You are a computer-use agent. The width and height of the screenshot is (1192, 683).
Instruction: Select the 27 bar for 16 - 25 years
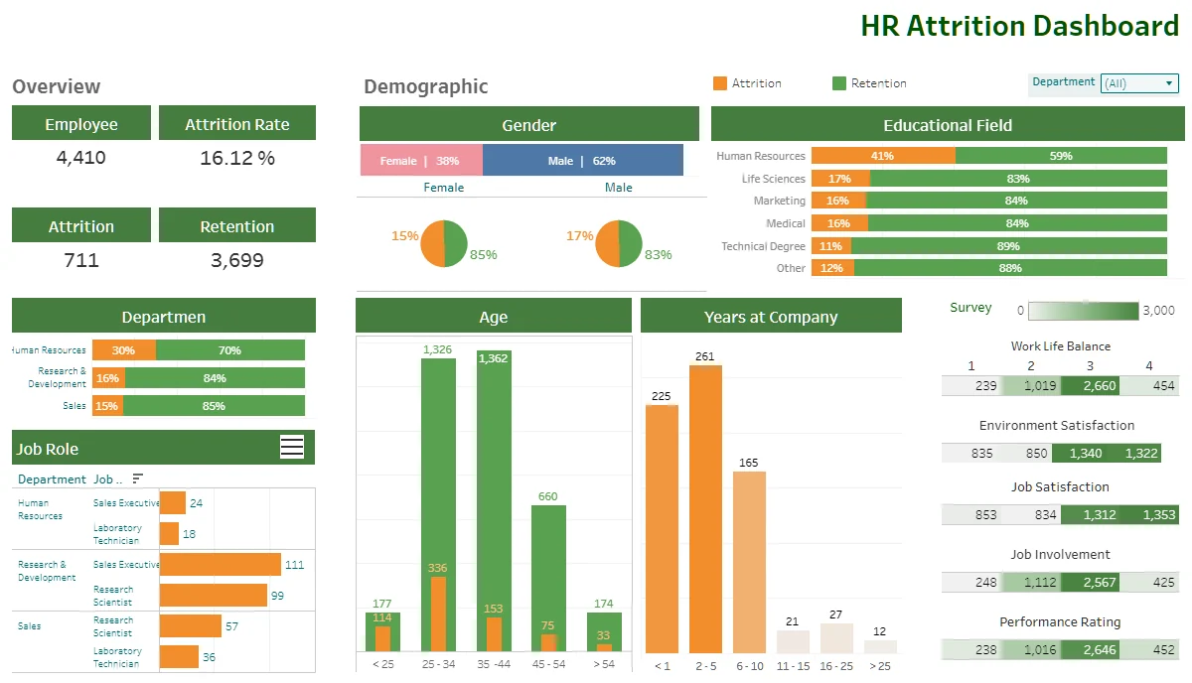coord(836,637)
